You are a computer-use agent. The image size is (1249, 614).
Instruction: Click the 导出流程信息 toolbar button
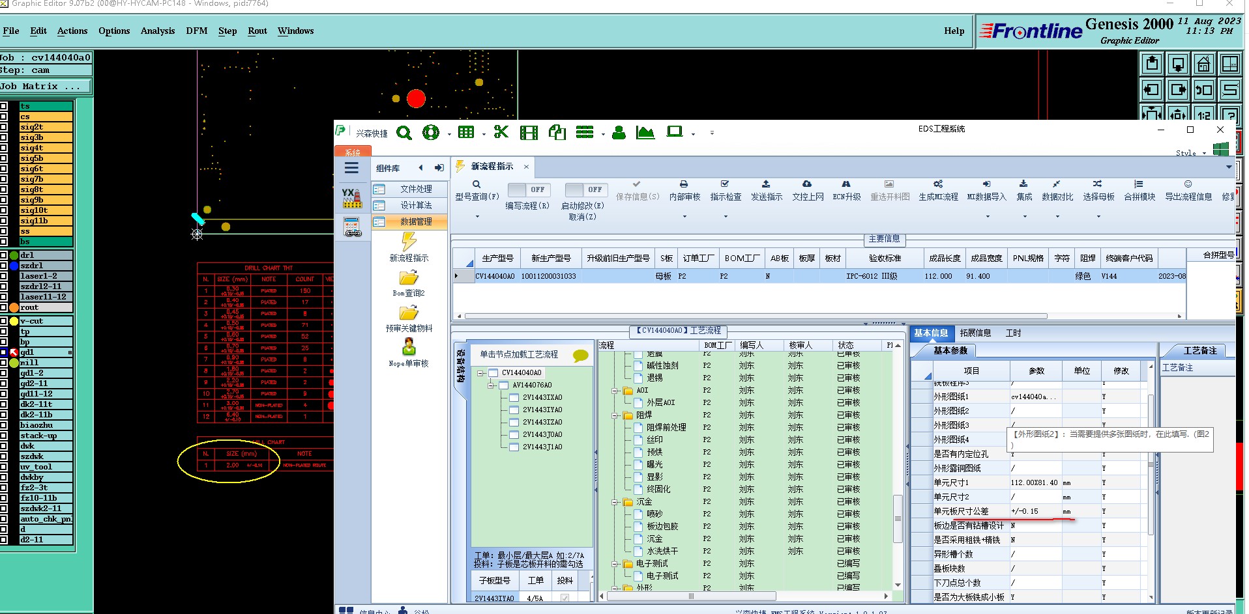(x=1188, y=191)
